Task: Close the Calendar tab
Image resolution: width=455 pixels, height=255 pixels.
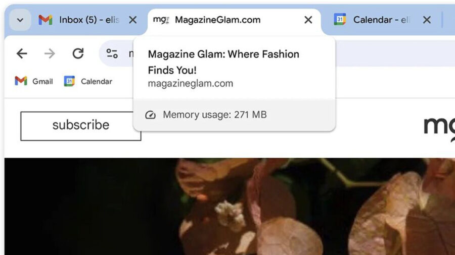Action: click(x=427, y=20)
